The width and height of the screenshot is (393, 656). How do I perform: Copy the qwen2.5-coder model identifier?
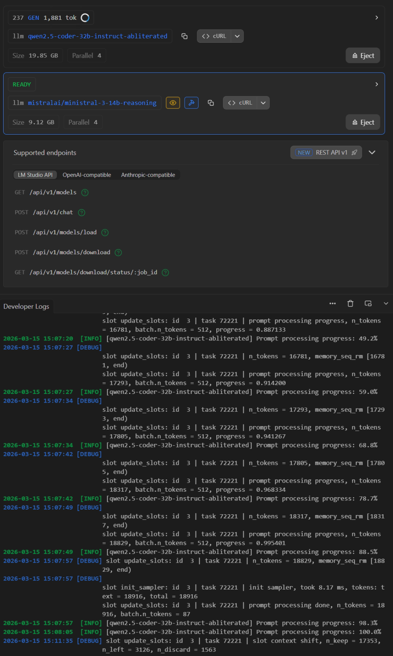tap(184, 36)
